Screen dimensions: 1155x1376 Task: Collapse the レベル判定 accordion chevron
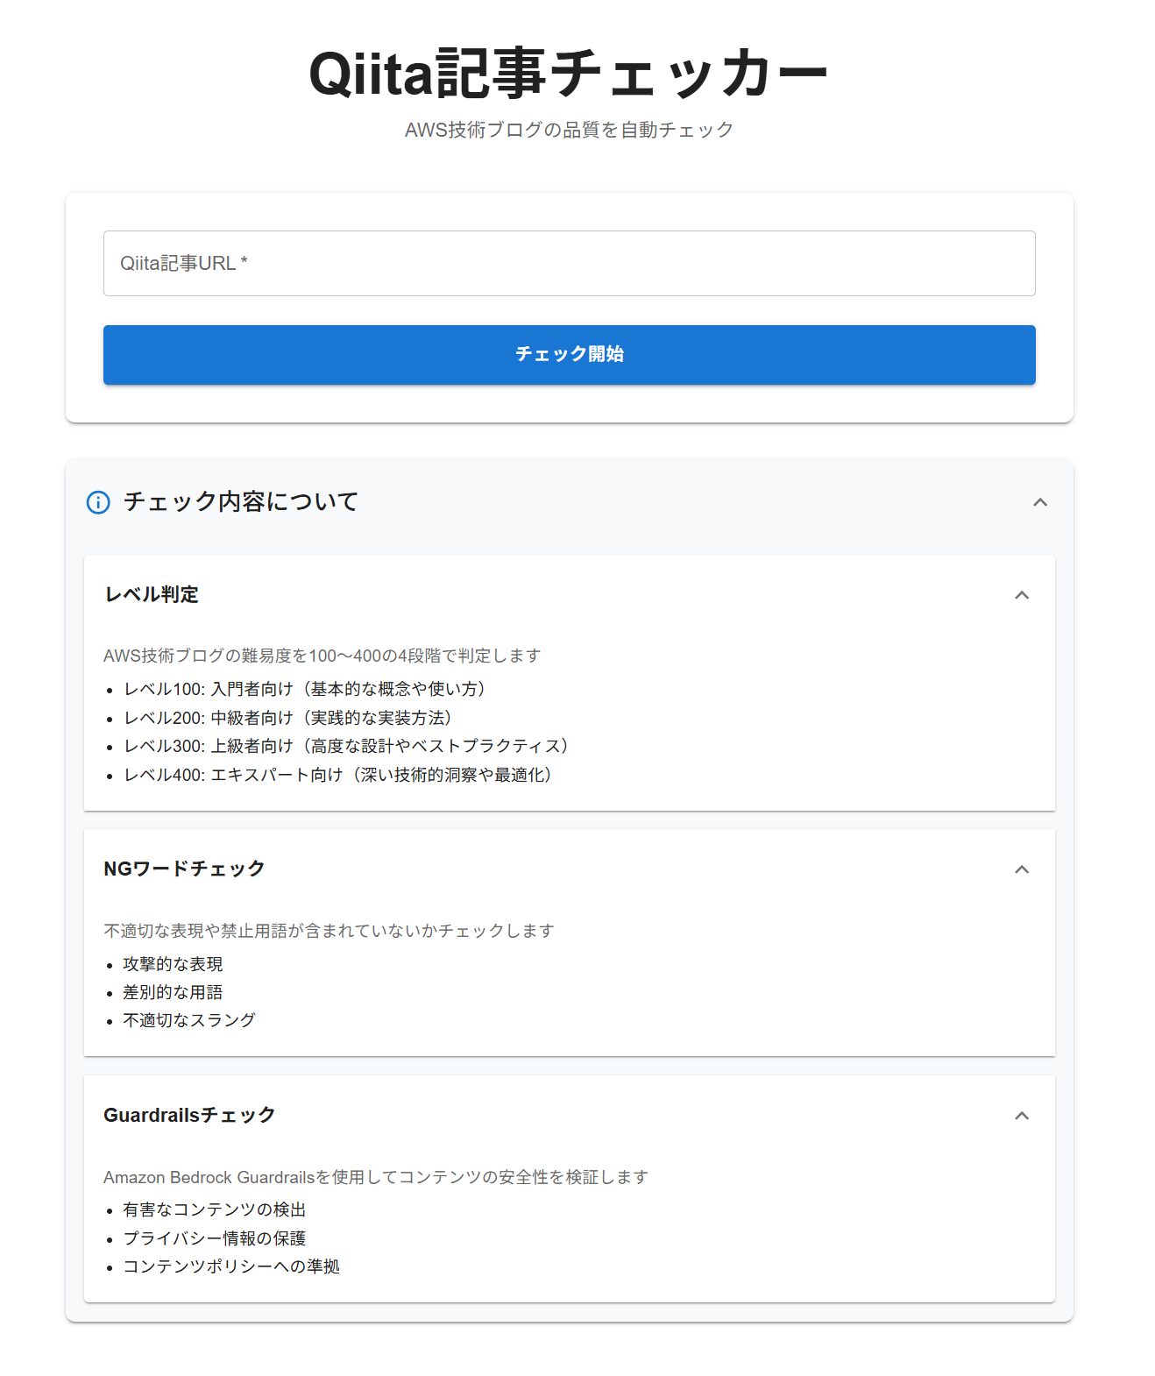tap(1022, 595)
